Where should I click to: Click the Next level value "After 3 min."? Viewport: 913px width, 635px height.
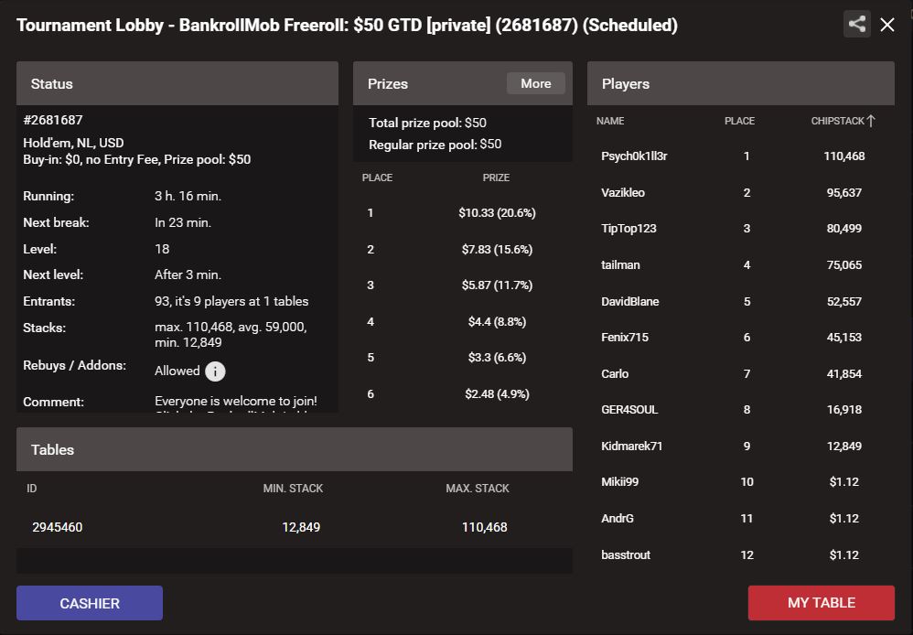(x=188, y=274)
